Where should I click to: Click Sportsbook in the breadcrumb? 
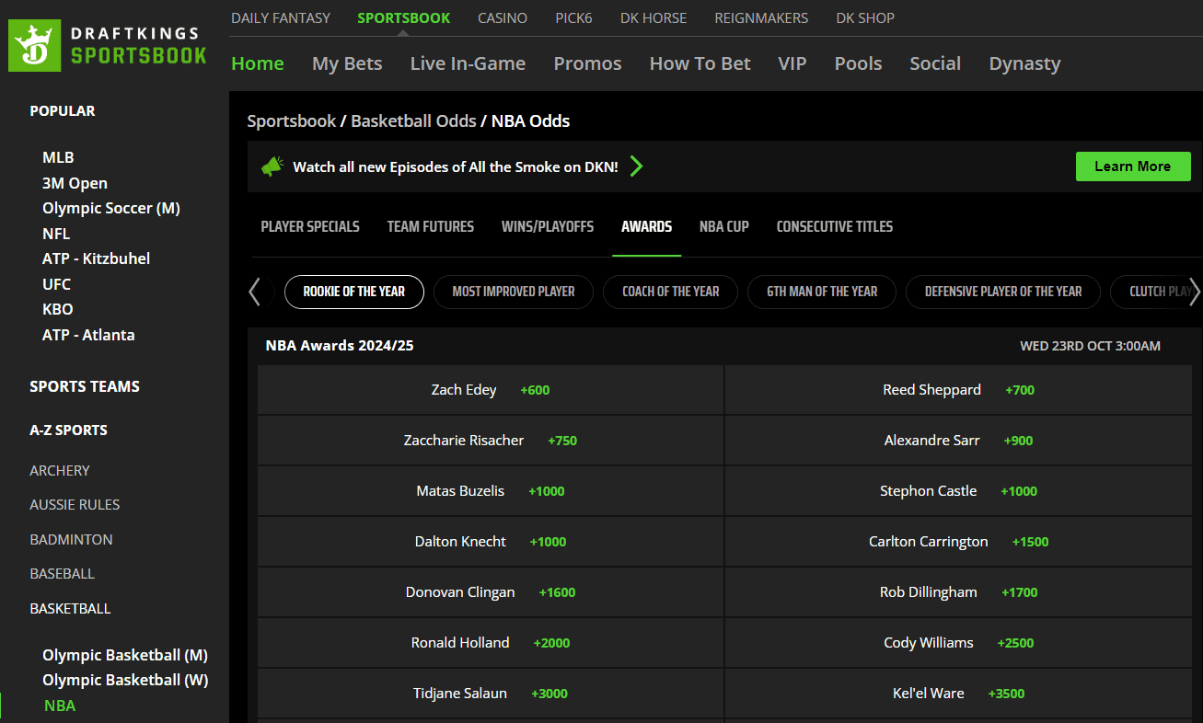point(292,120)
